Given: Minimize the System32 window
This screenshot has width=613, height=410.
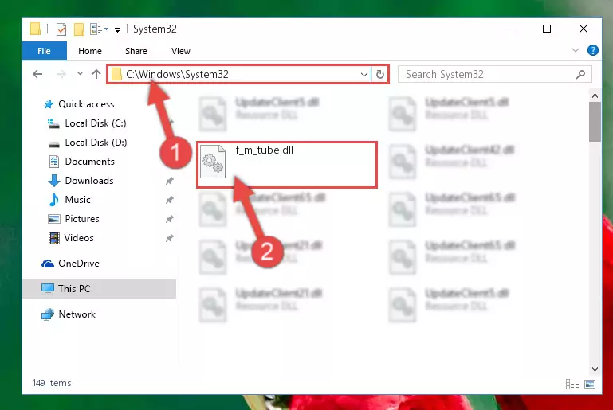Looking at the screenshot, I should [x=511, y=29].
